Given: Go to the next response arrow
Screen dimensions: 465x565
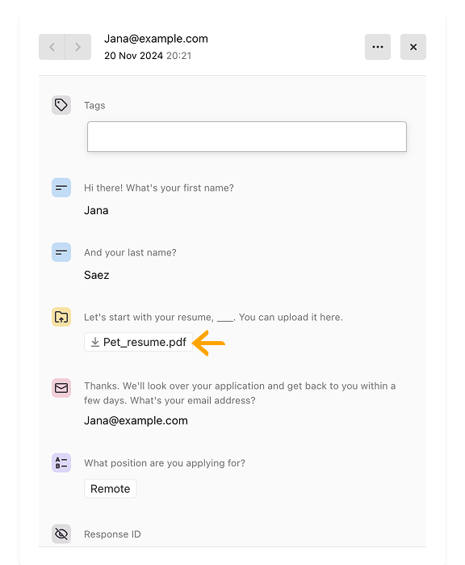Looking at the screenshot, I should click(78, 47).
